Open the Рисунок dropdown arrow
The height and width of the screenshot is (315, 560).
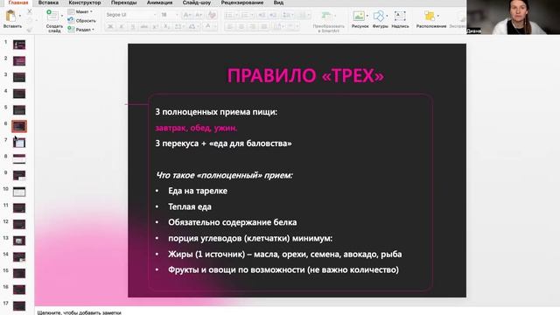[x=367, y=16]
